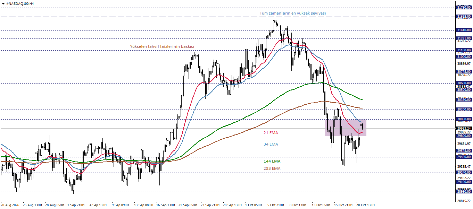
Task: Select the 'Yükselen tahvil faizlerinin baskısı' annotation
Action: 162,46
